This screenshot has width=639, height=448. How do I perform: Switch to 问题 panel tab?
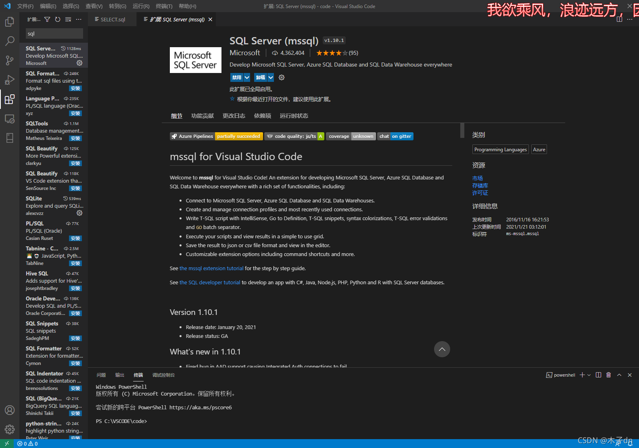[x=101, y=375]
